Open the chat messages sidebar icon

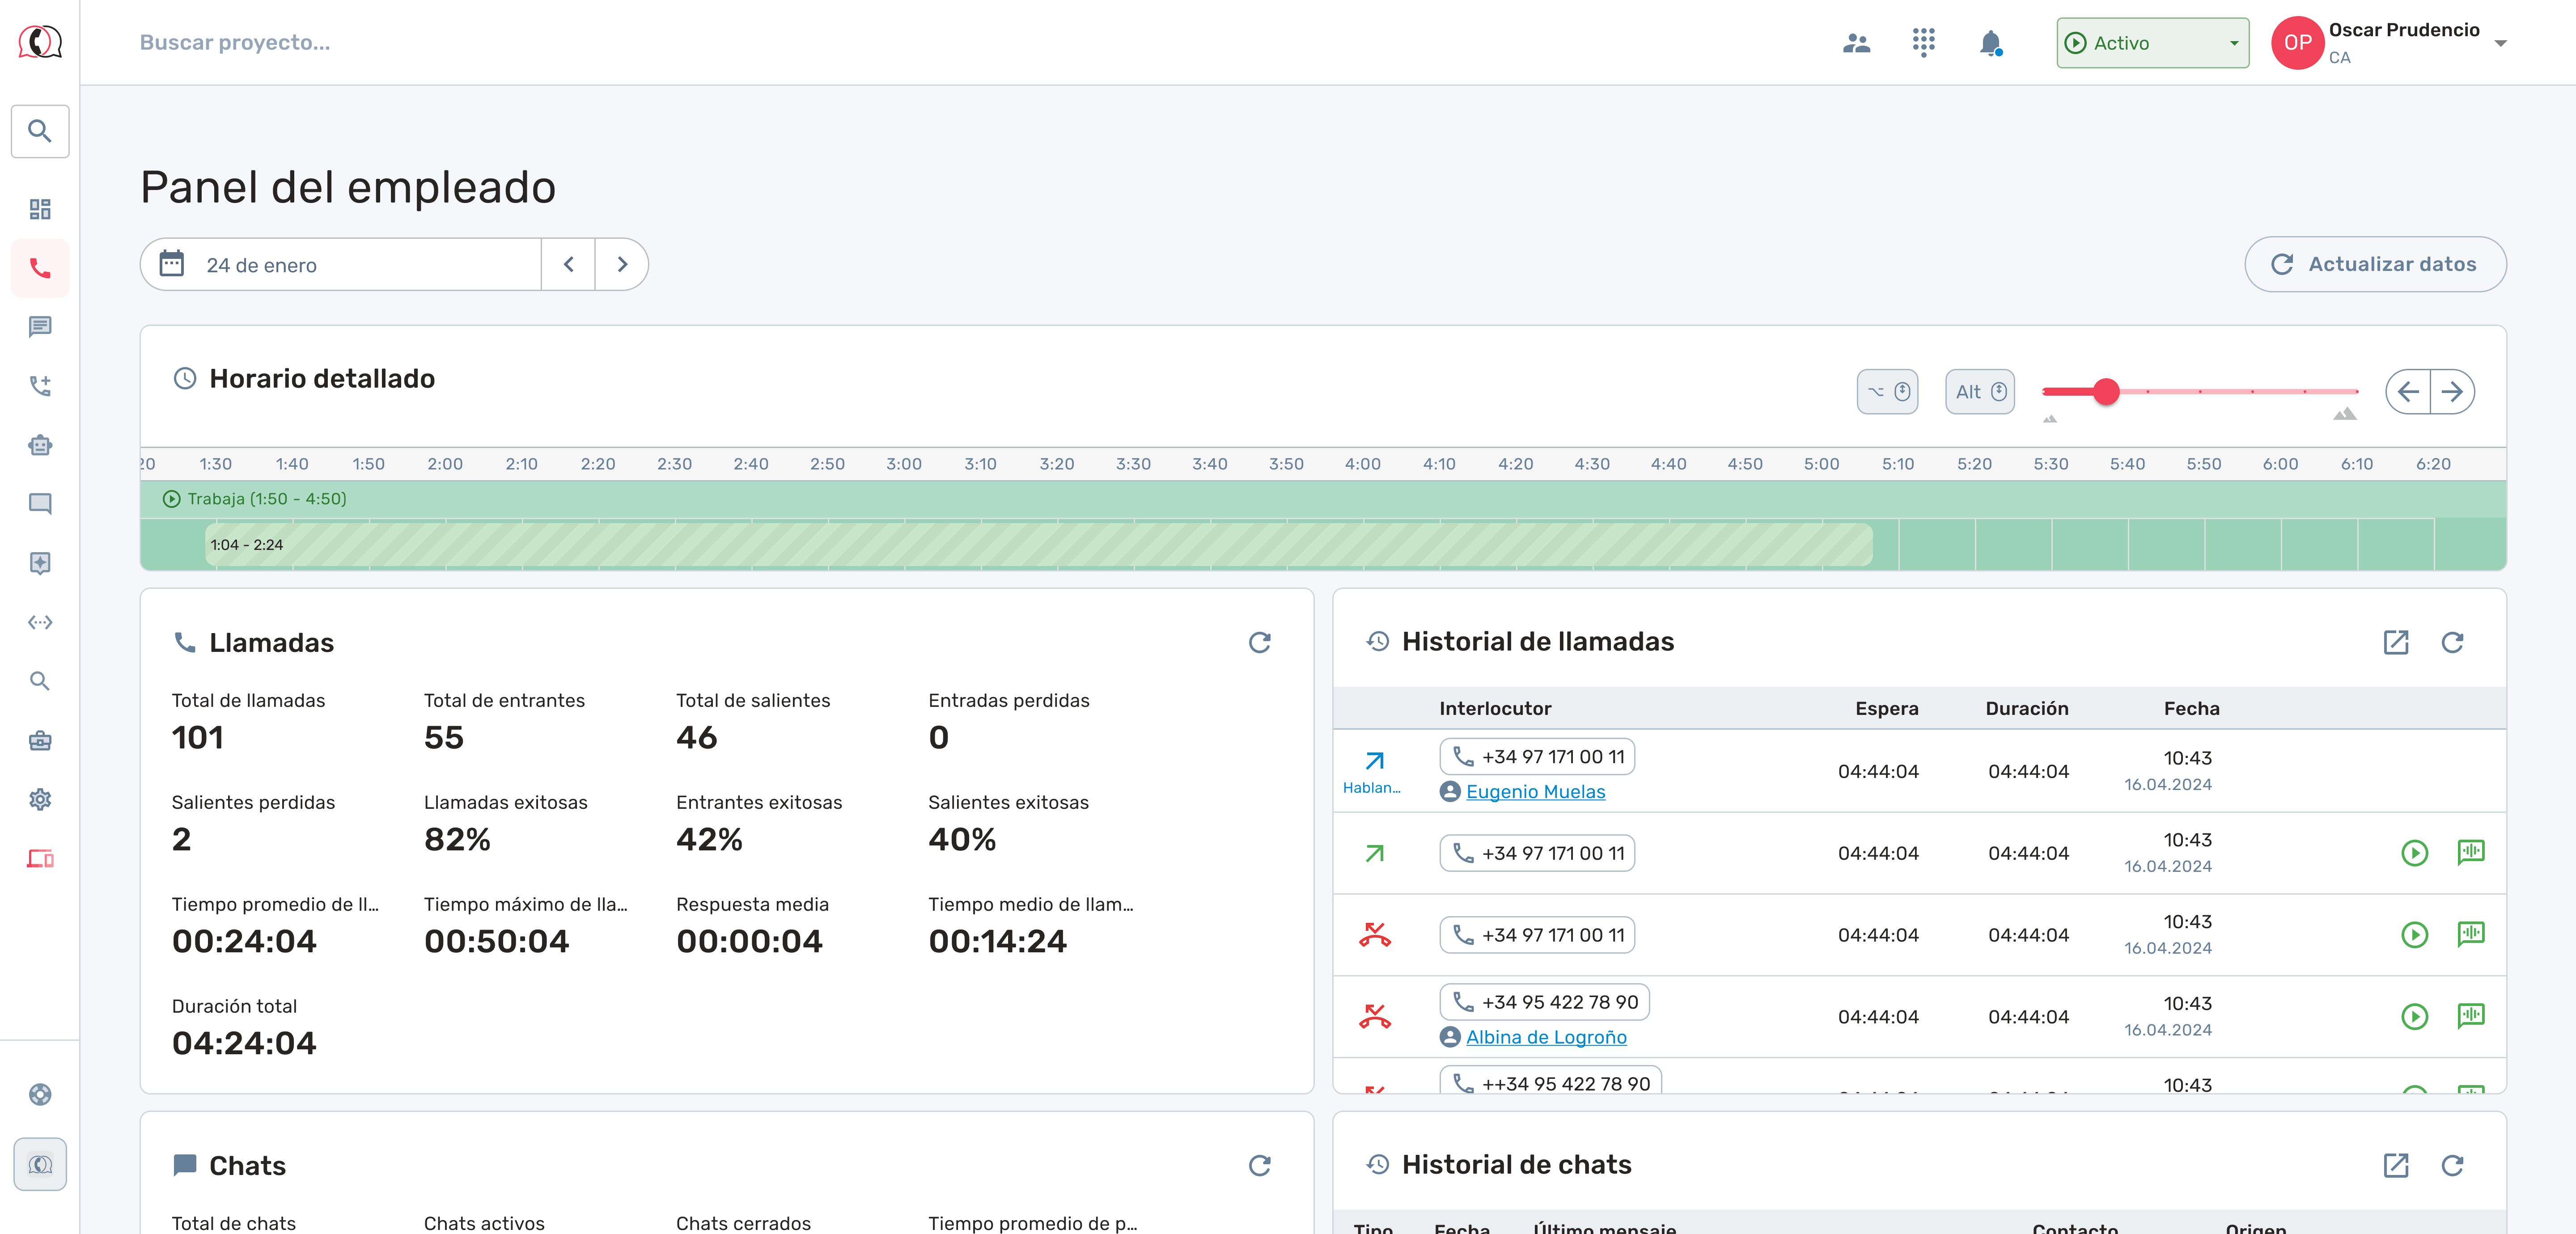click(x=40, y=327)
